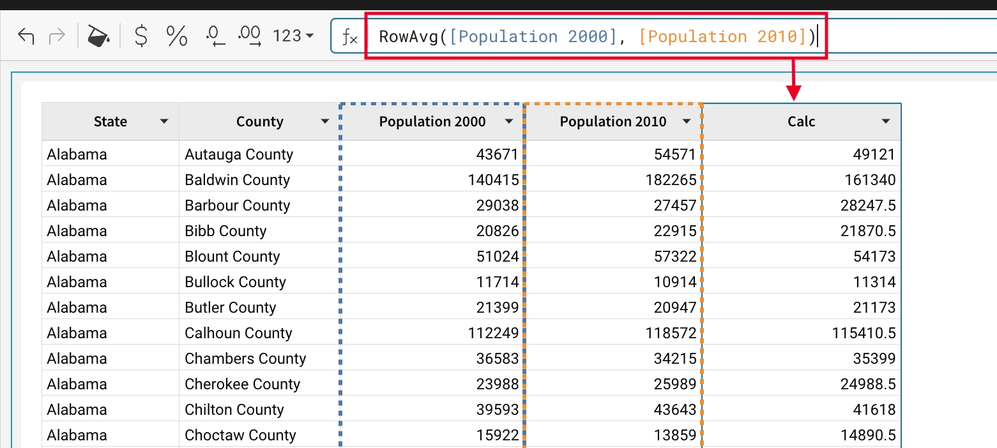
Task: Select the paint bucket fill icon
Action: (98, 36)
